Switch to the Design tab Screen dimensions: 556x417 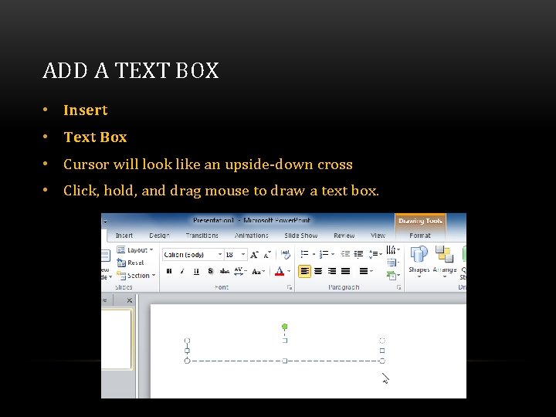(159, 236)
